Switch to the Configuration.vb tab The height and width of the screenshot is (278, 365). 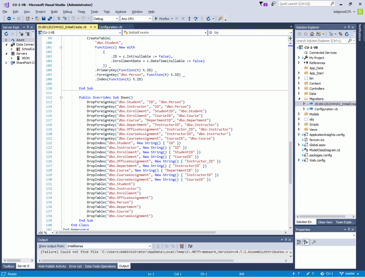click(x=111, y=27)
